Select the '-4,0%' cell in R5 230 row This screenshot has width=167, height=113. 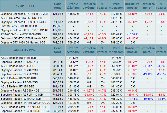point(161,66)
